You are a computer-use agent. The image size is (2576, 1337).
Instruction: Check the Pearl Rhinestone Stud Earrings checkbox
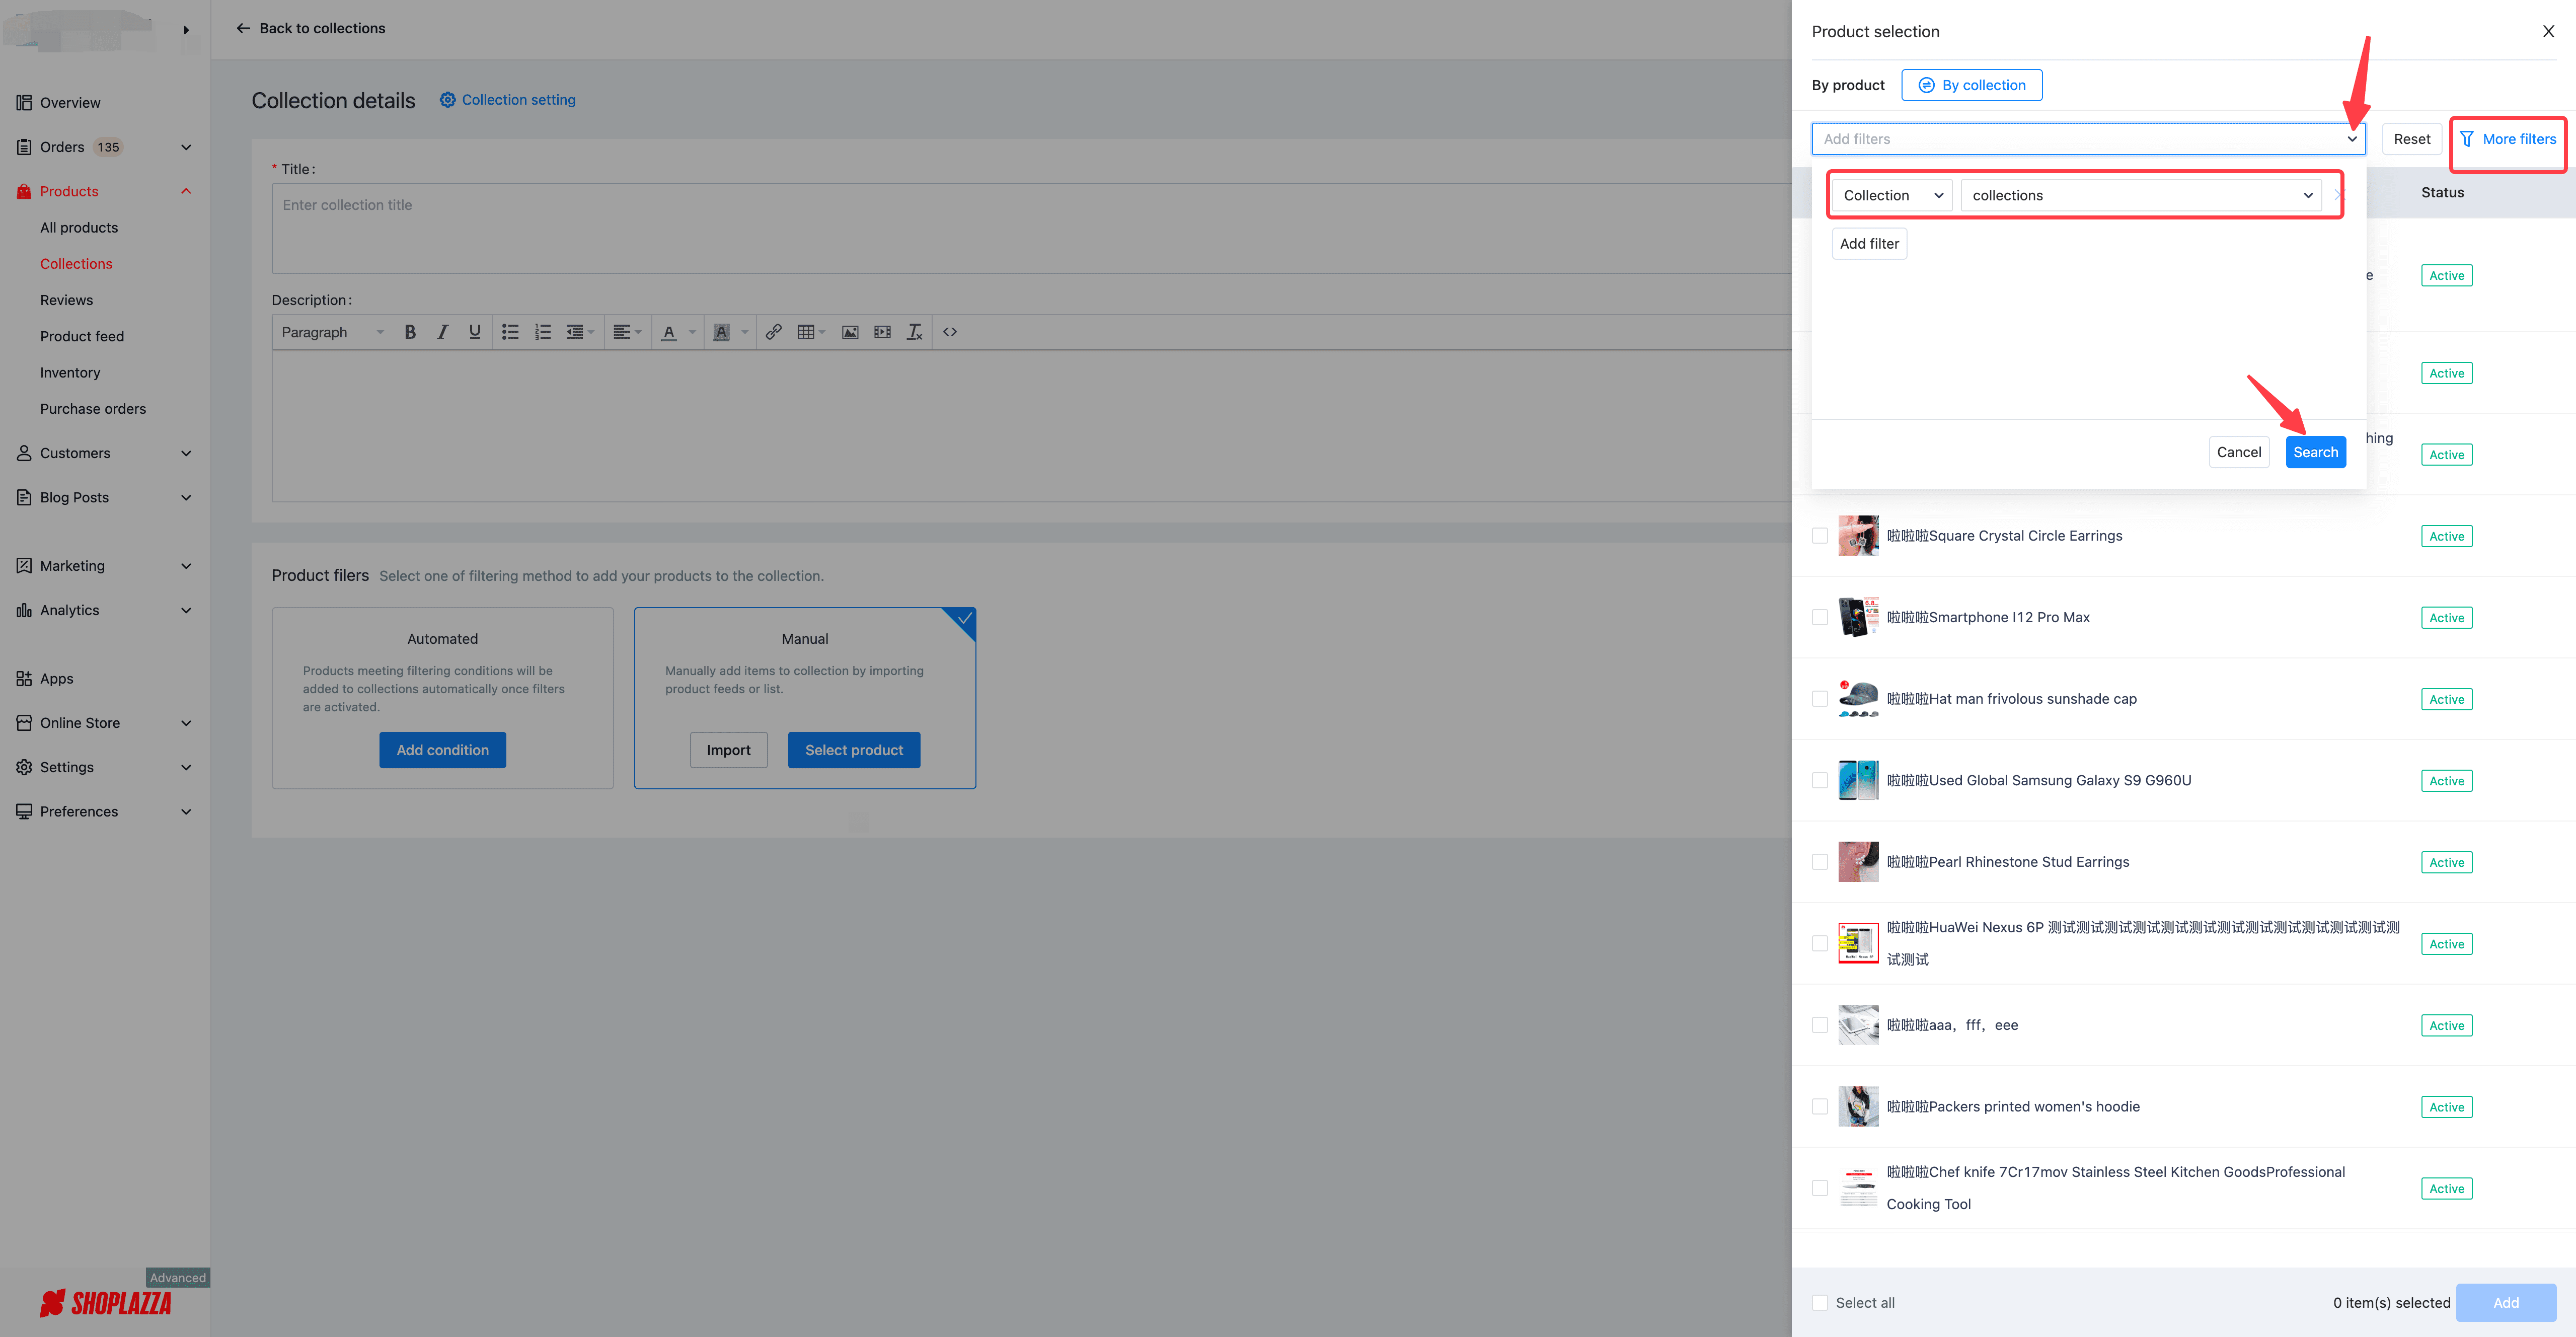1820,862
